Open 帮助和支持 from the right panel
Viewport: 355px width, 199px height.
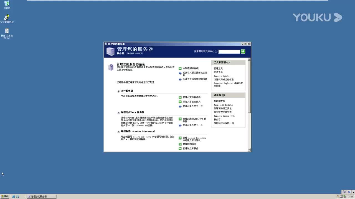(220, 101)
